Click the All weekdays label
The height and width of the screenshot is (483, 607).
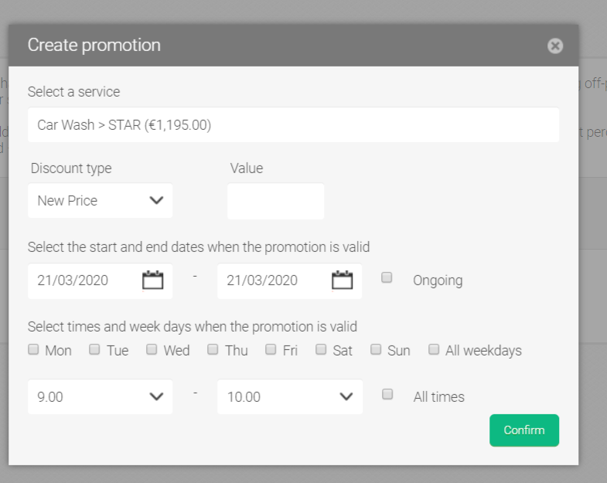(x=483, y=351)
